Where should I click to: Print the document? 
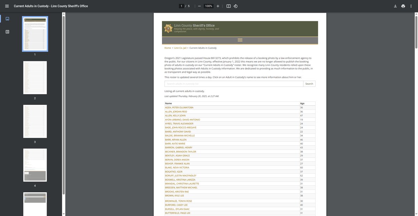(403, 6)
